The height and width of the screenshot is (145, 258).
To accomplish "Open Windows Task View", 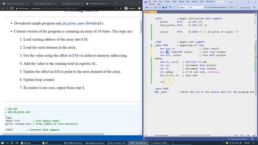I will pyautogui.click(x=17, y=143).
